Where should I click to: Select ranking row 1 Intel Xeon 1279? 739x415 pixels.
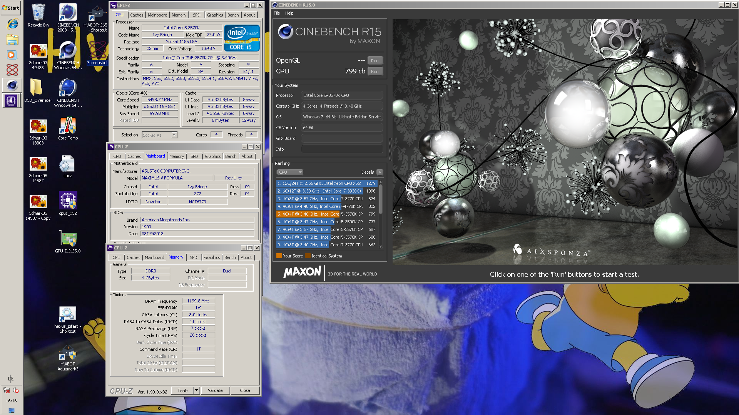tap(327, 183)
